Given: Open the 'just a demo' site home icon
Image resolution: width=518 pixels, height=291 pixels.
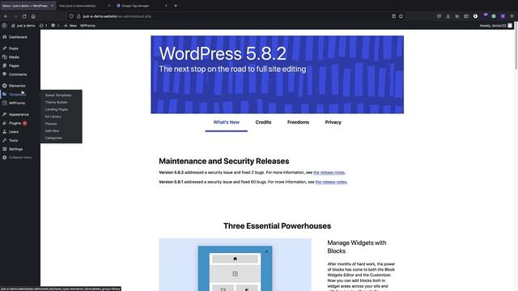Looking at the screenshot, I should pos(13,25).
